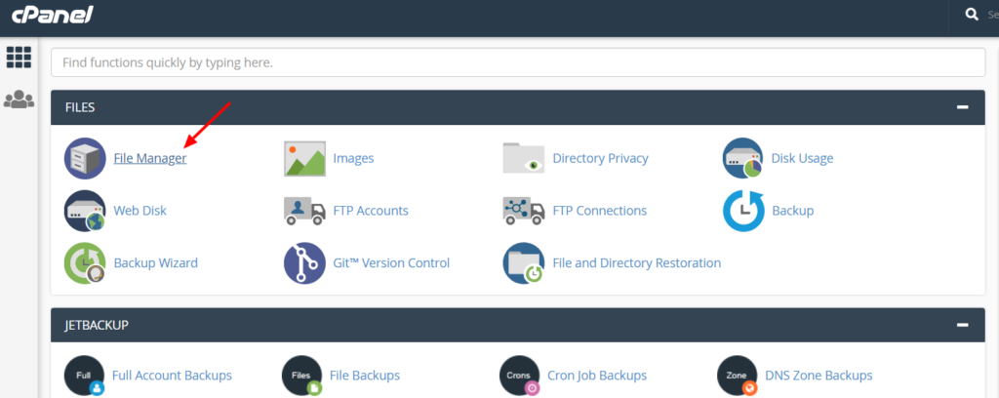The width and height of the screenshot is (999, 398).
Task: Collapse the JETBACKUP section
Action: tap(963, 326)
